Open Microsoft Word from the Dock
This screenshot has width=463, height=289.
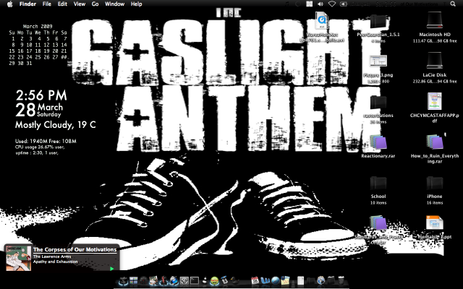click(x=265, y=281)
